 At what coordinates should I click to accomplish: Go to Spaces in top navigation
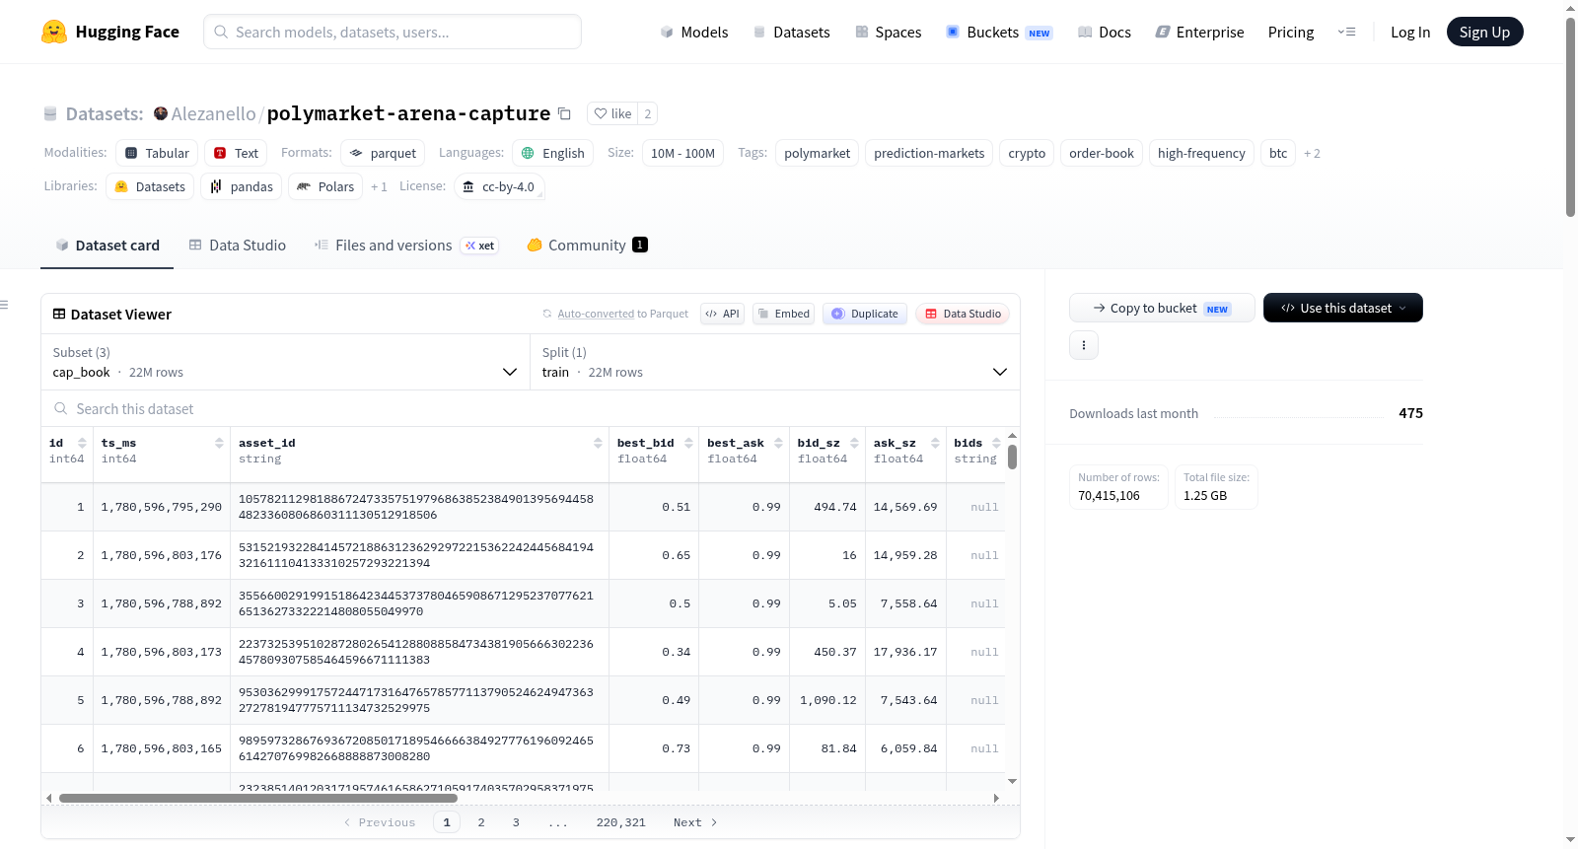[x=888, y=32]
